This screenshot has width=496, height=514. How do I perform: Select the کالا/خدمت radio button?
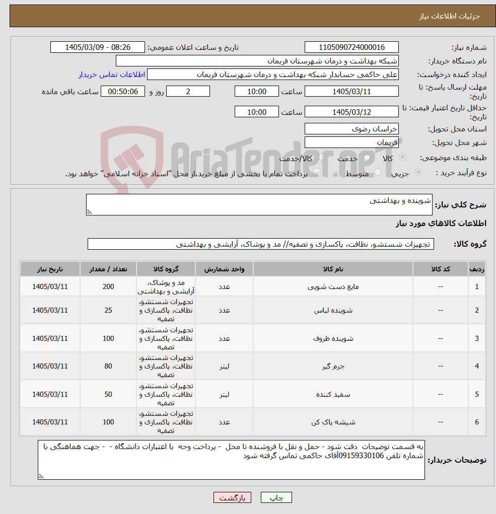point(322,158)
